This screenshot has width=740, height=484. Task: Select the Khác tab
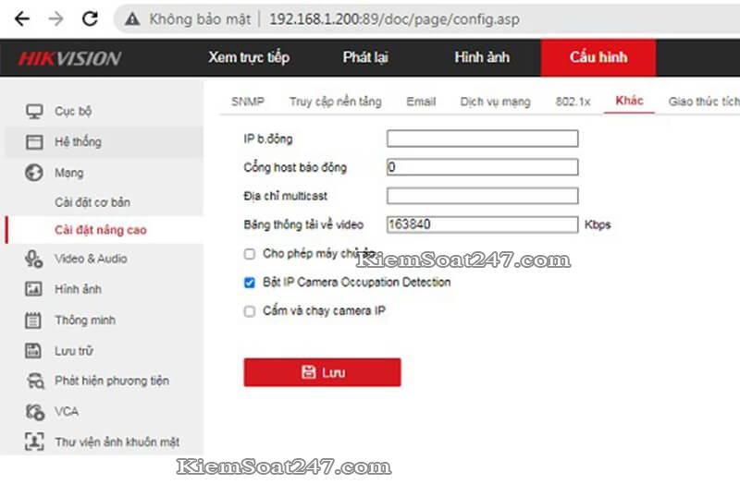(x=629, y=101)
